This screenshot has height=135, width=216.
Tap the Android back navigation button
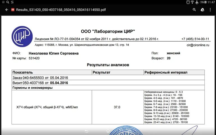coord(86,131)
